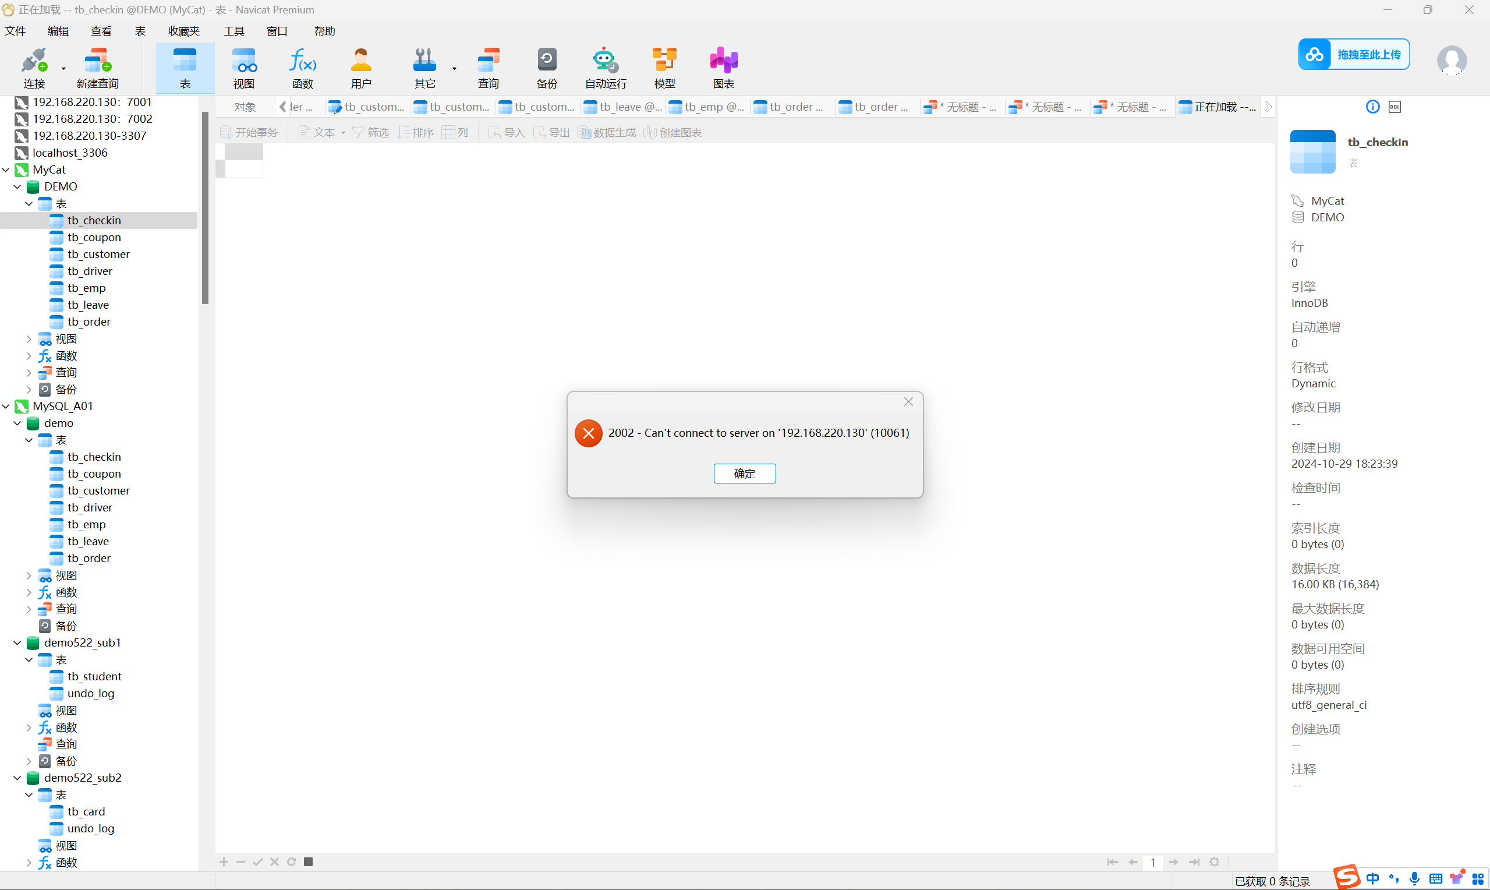Switch to the tb_leave tab
The width and height of the screenshot is (1490, 890).
click(623, 107)
